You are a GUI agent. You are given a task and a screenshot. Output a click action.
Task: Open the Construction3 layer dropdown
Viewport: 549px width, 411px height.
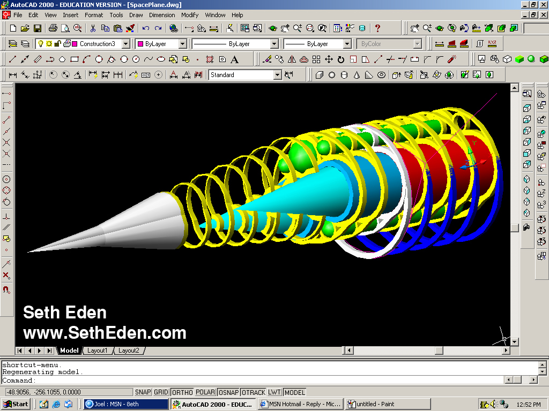pos(126,44)
